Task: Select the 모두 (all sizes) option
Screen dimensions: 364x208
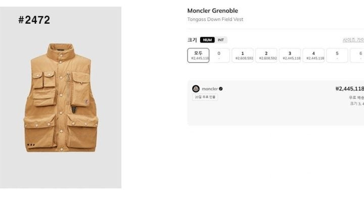Action: [198, 56]
